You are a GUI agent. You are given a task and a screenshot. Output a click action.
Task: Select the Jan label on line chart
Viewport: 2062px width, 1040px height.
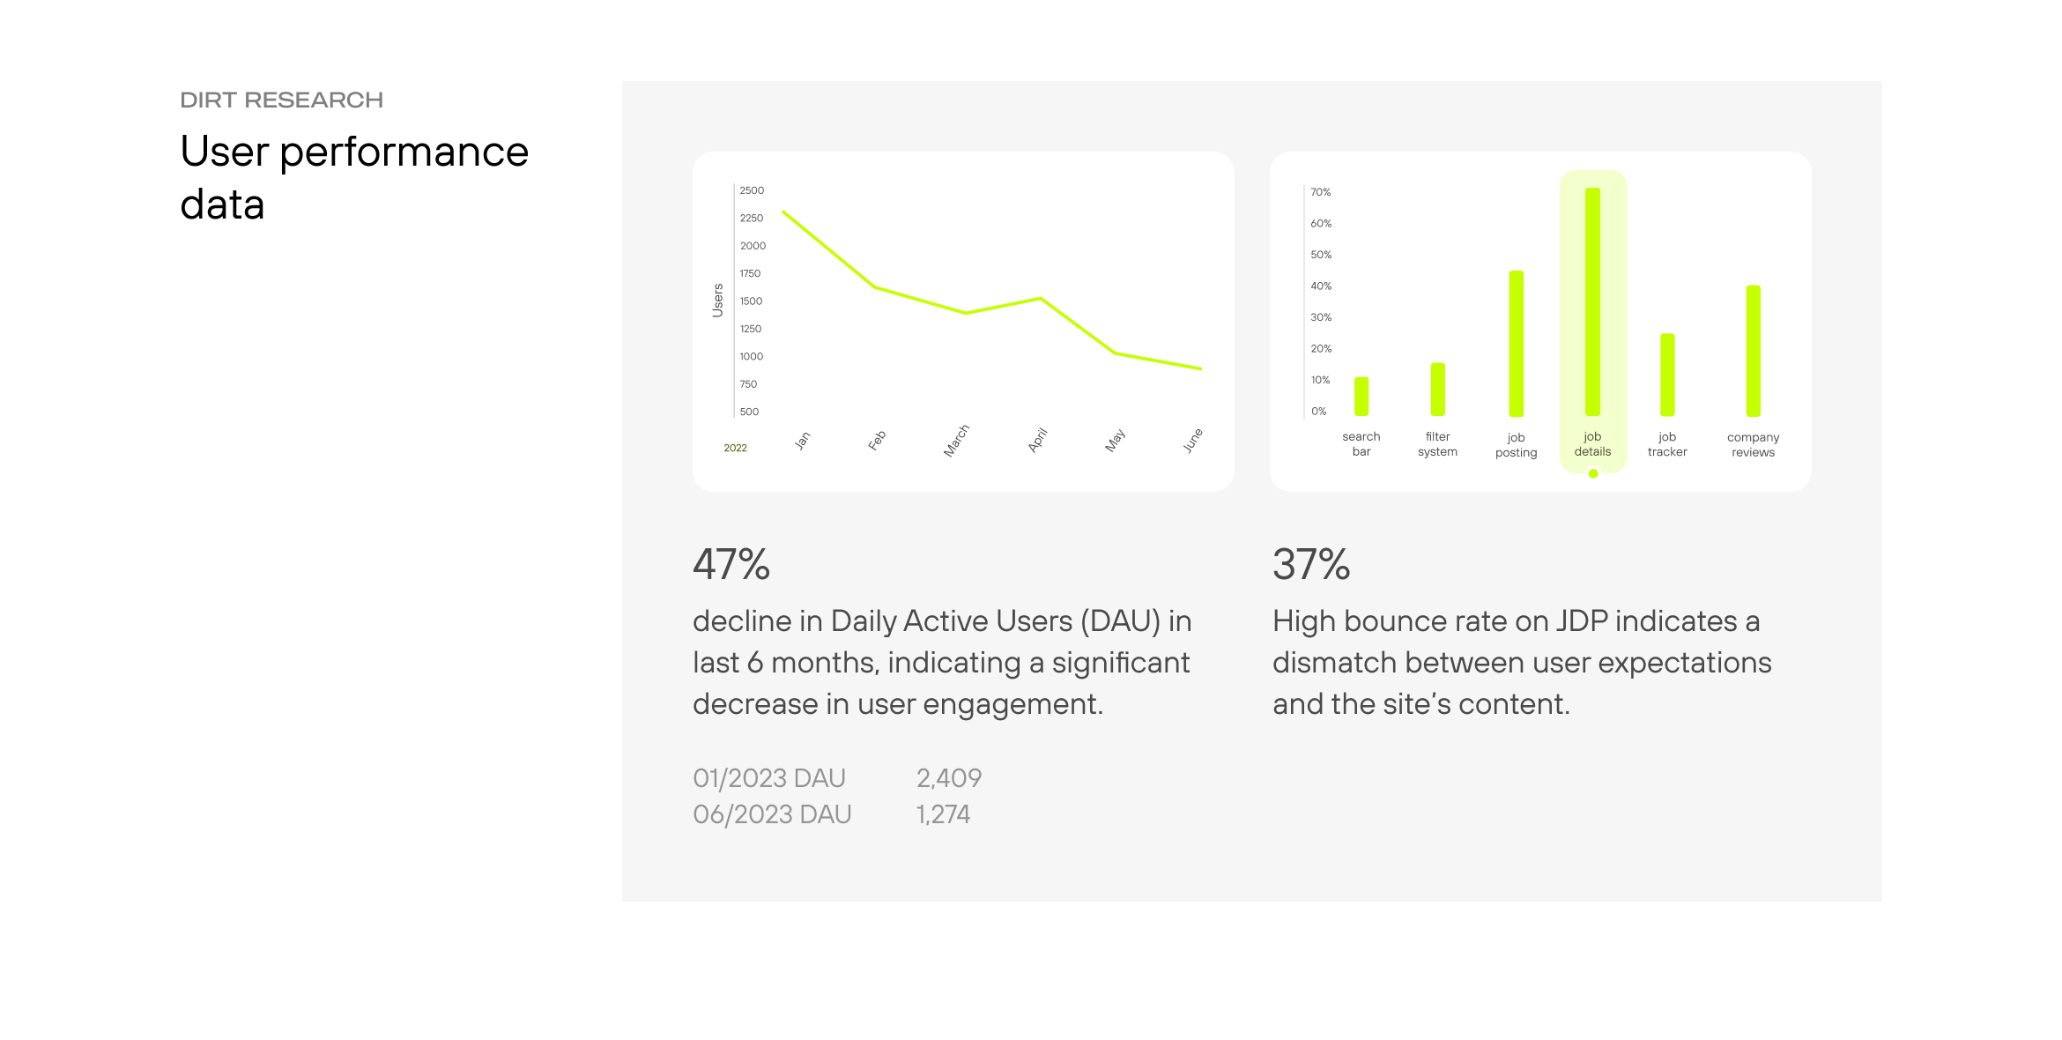802,441
